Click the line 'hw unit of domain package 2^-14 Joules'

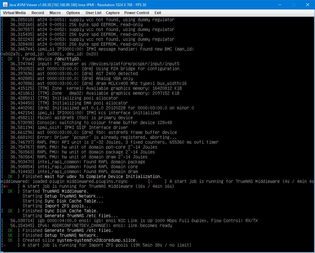click(x=108, y=152)
